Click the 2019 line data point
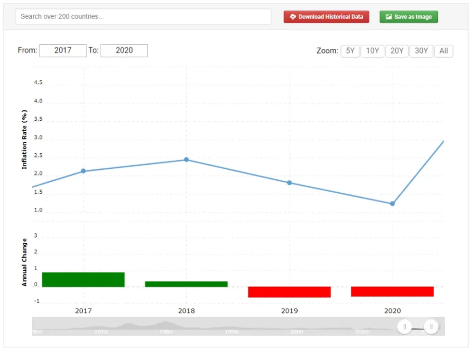This screenshot has height=351, width=472. (x=289, y=183)
